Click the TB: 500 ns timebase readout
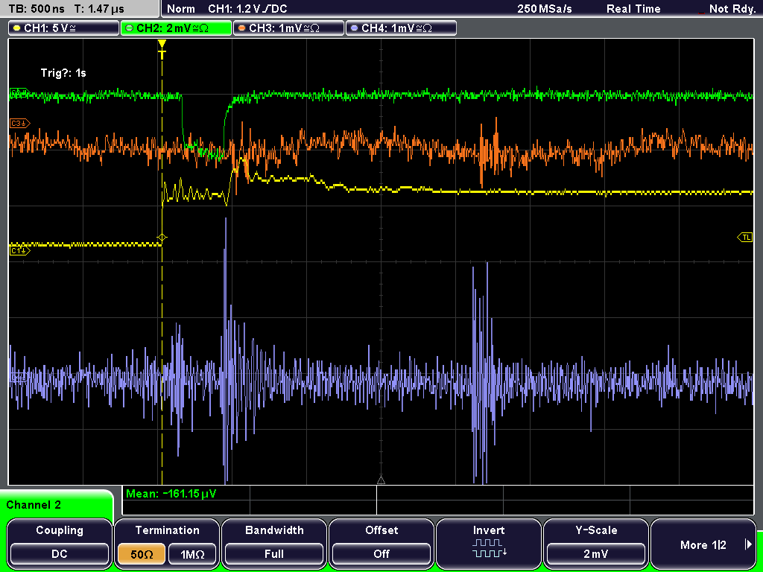763x572 pixels. click(x=37, y=9)
